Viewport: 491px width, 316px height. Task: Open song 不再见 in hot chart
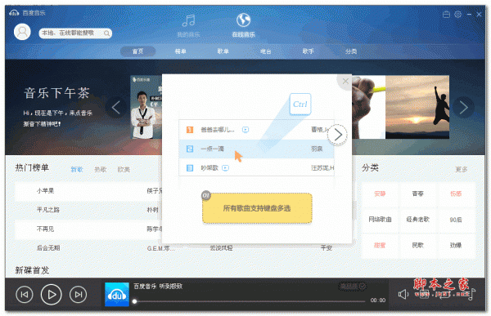45,229
